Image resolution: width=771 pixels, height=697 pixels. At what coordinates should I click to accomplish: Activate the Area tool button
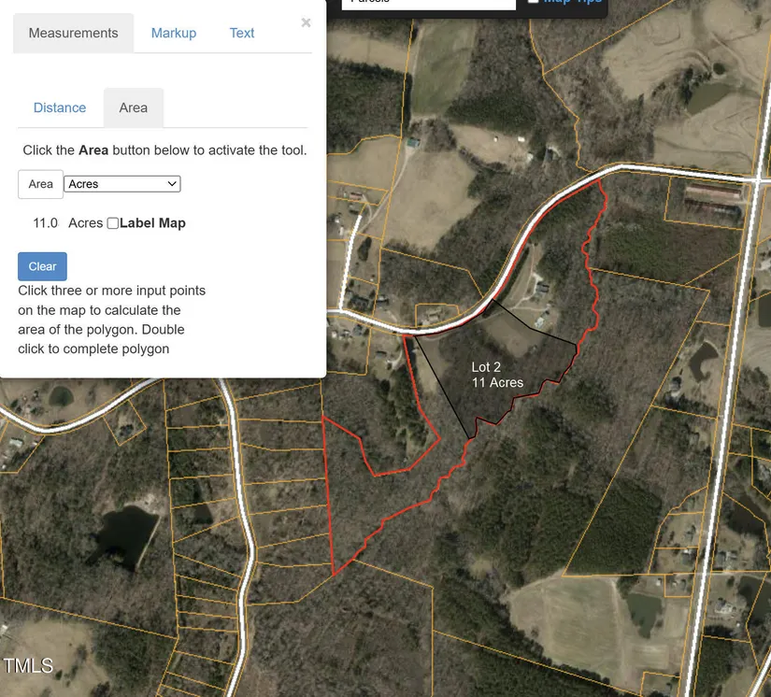[41, 184]
